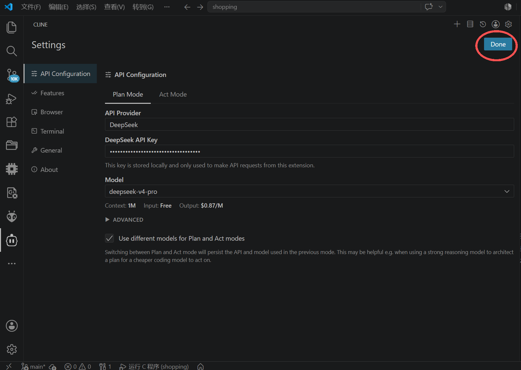Click the main* branch in status bar
Image resolution: width=521 pixels, height=370 pixels.
pyautogui.click(x=33, y=366)
